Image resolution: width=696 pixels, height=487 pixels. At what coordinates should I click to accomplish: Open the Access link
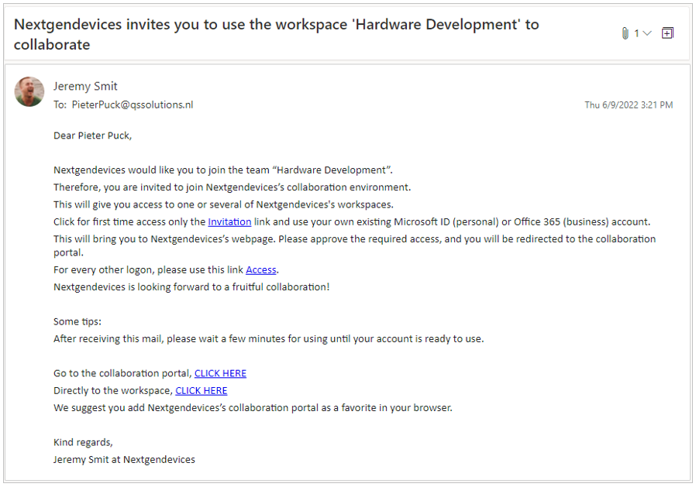(261, 269)
